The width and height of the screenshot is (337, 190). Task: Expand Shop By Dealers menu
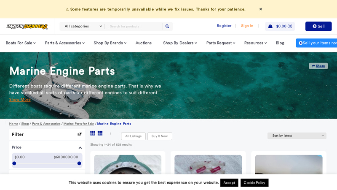[180, 43]
